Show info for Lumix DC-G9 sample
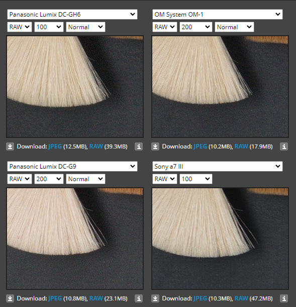The image size is (296, 307). 139,298
